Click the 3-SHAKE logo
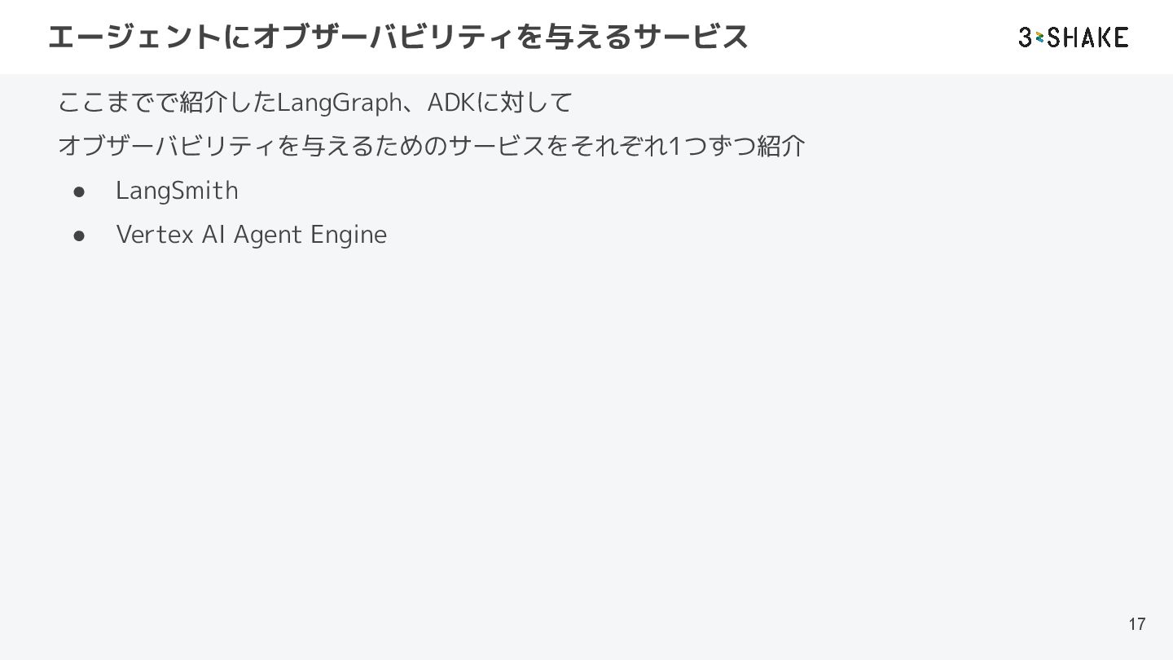Screen dimensions: 1173x660 pos(1073,37)
